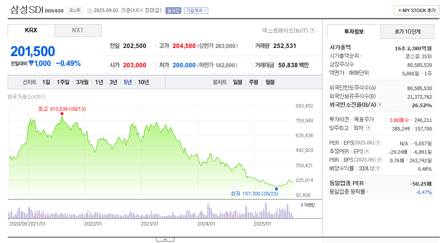Click 3.80매수 opinion value
The image size is (447, 243).
(x=399, y=120)
